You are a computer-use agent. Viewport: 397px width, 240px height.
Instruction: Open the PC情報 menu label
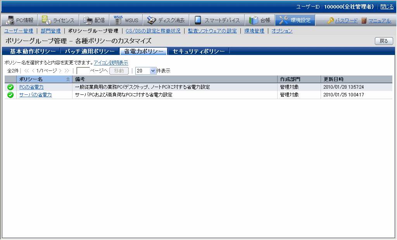click(25, 20)
